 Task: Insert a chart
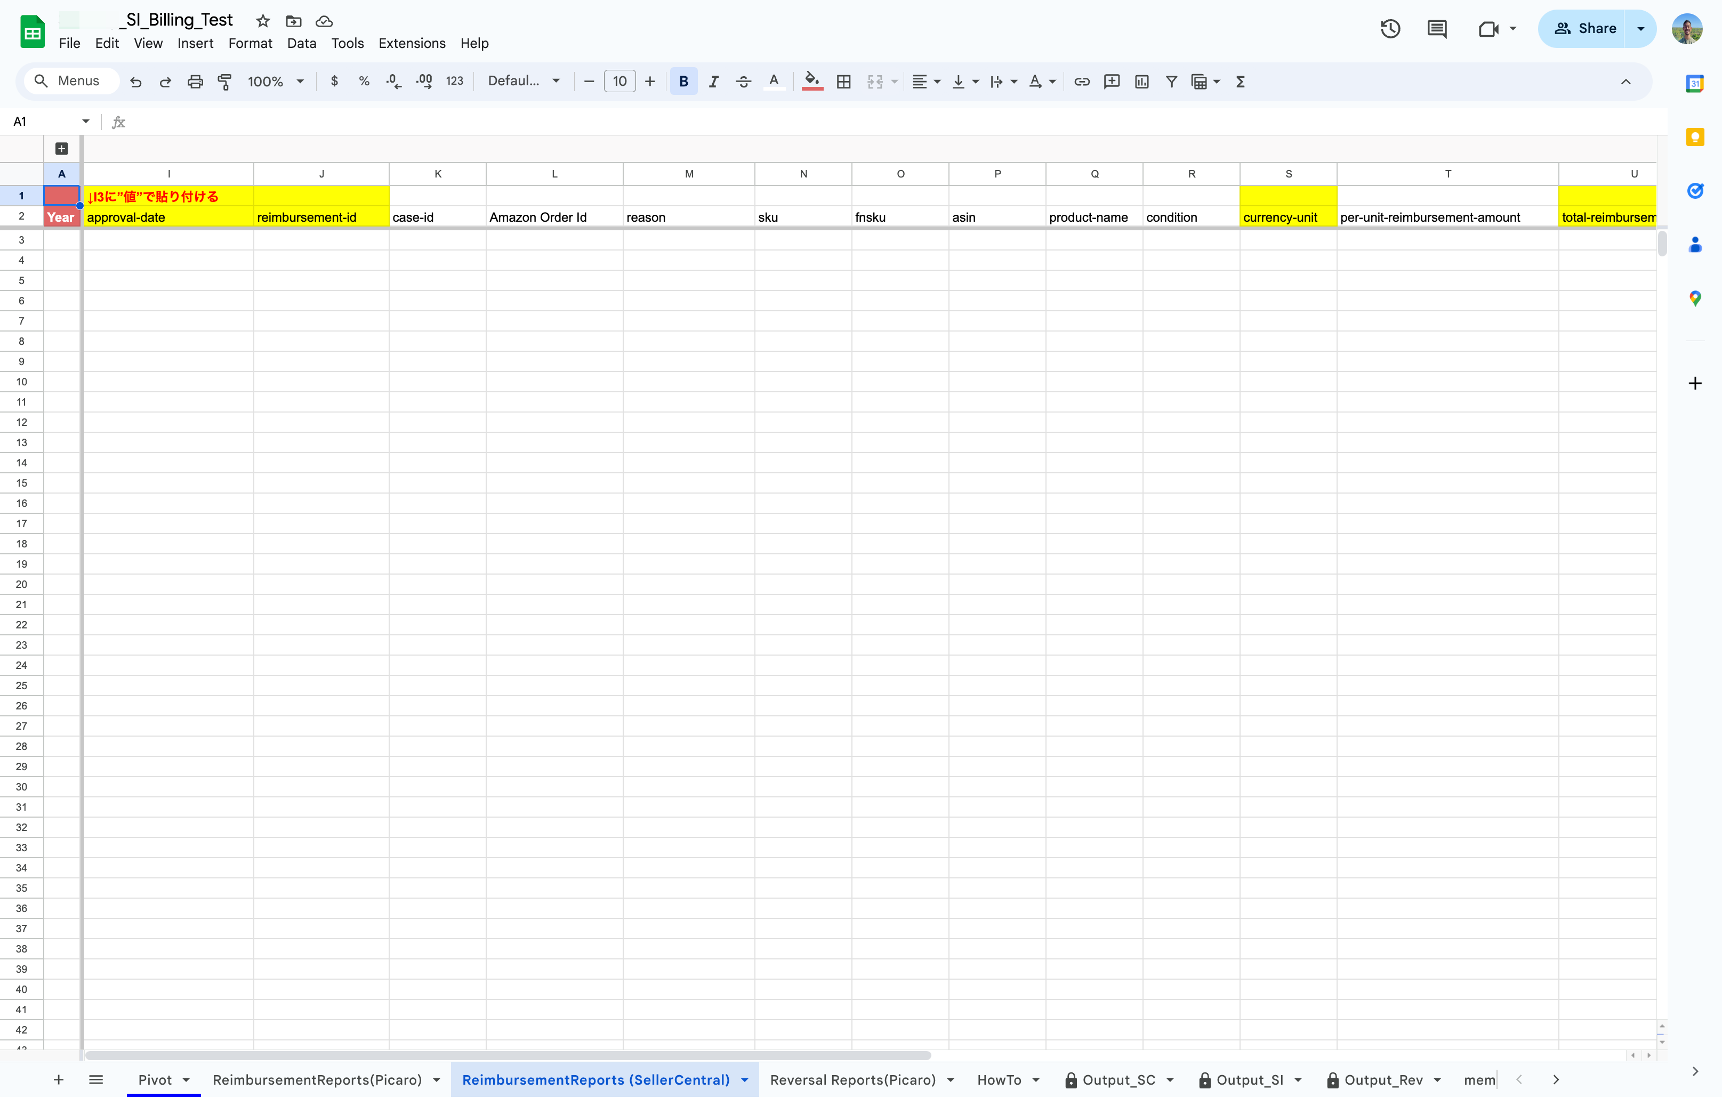click(1142, 82)
